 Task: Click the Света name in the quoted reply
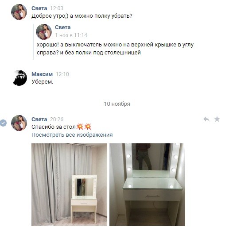coord(63,27)
